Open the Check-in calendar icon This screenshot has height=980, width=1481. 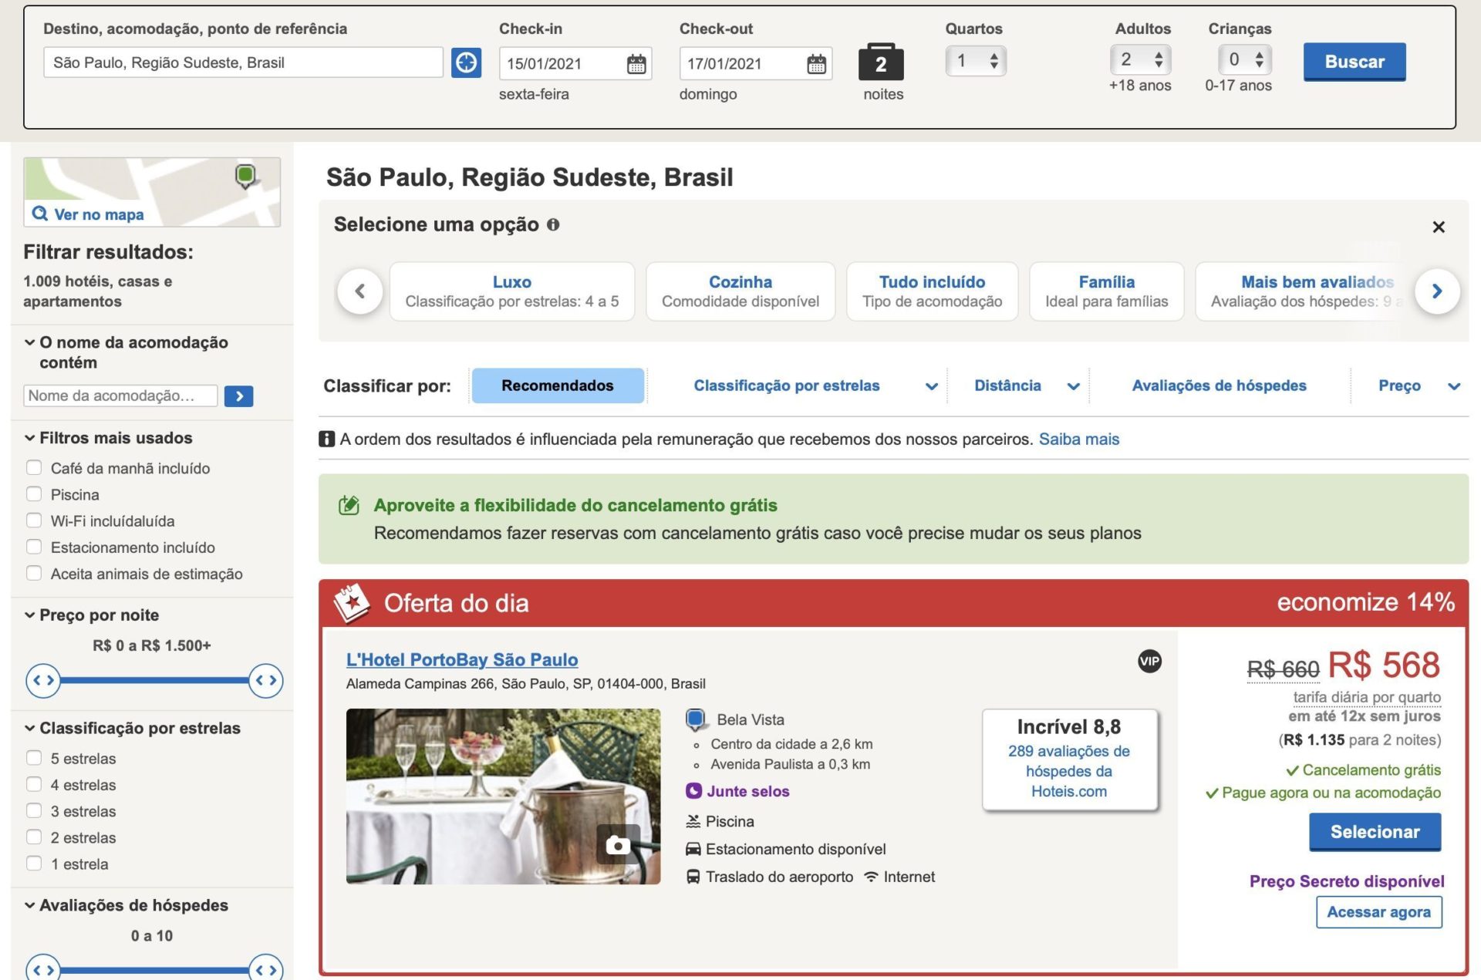pos(636,64)
